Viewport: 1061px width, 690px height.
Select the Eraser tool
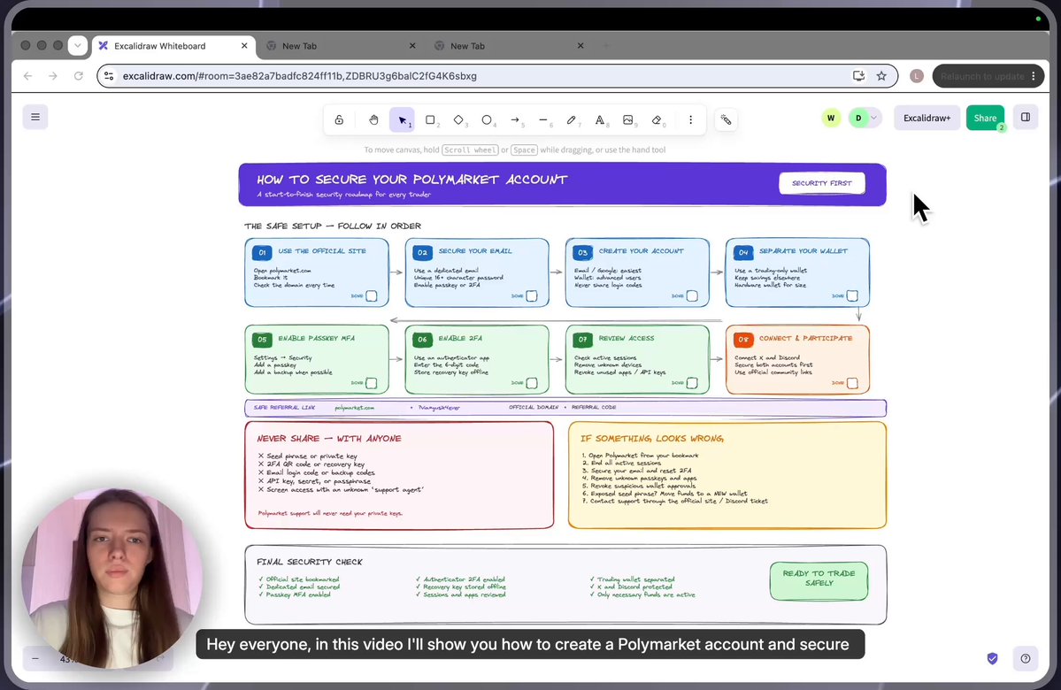657,119
